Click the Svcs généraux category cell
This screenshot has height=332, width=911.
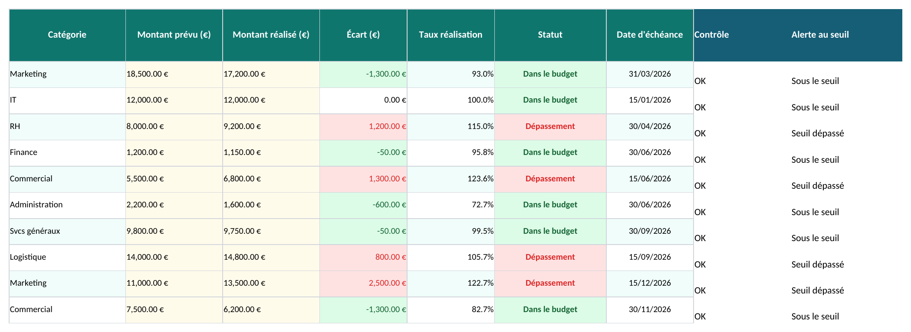click(x=67, y=232)
